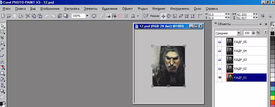
Task: Open the zoom level 100% dropdown
Action: coord(87,16)
